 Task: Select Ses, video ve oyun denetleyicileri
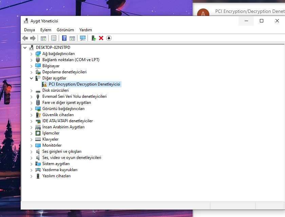tap(72, 158)
